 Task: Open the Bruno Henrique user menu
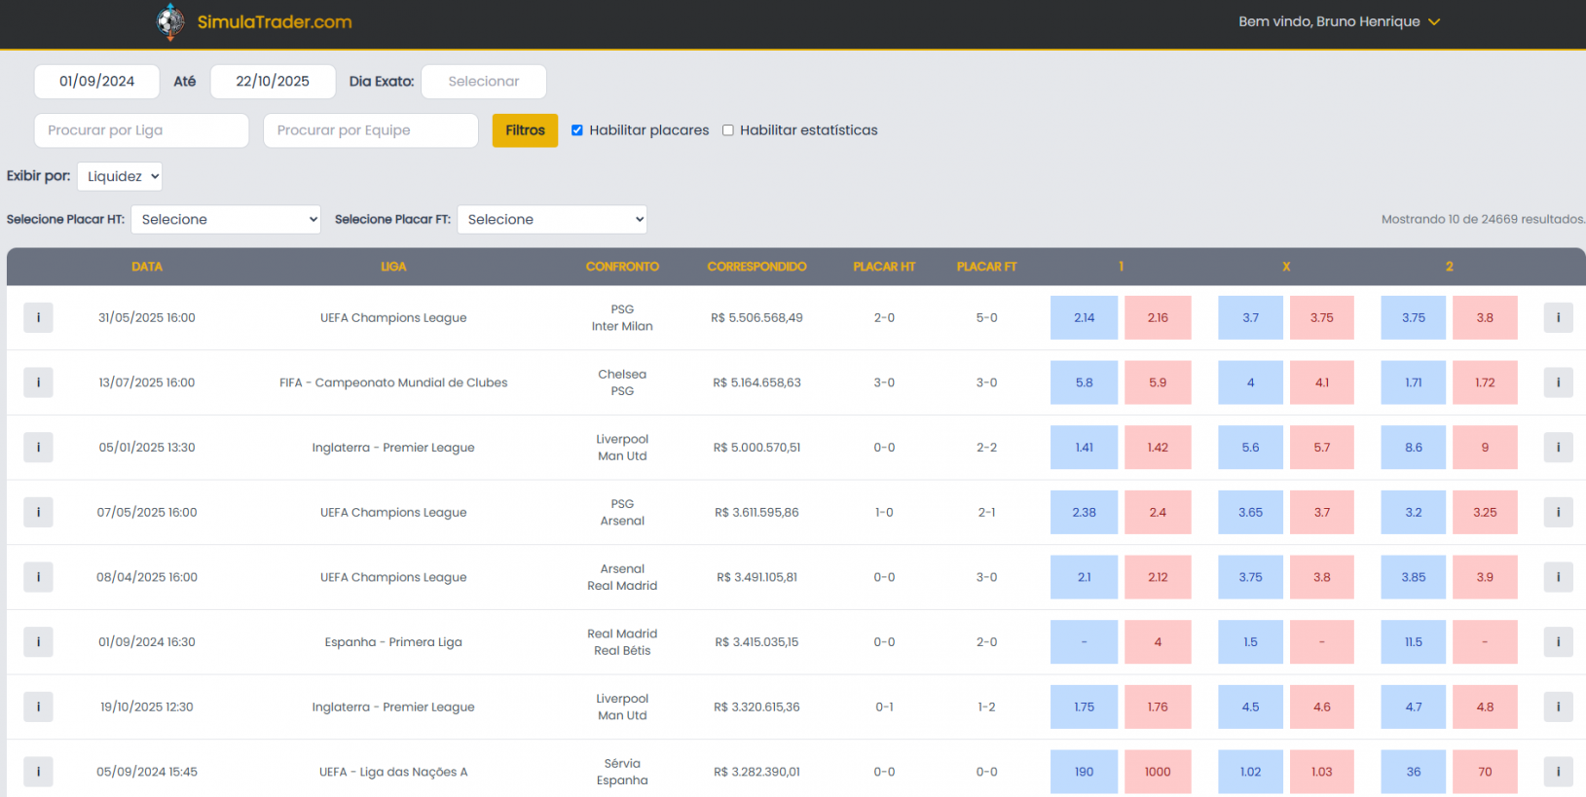pos(1339,21)
